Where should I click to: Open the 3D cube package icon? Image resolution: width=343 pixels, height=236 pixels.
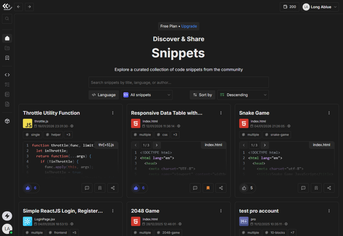(7, 121)
